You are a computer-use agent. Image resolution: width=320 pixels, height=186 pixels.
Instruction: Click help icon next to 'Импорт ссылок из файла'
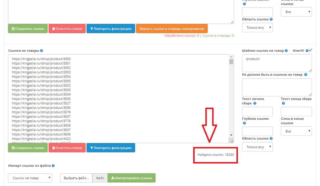[53, 166]
